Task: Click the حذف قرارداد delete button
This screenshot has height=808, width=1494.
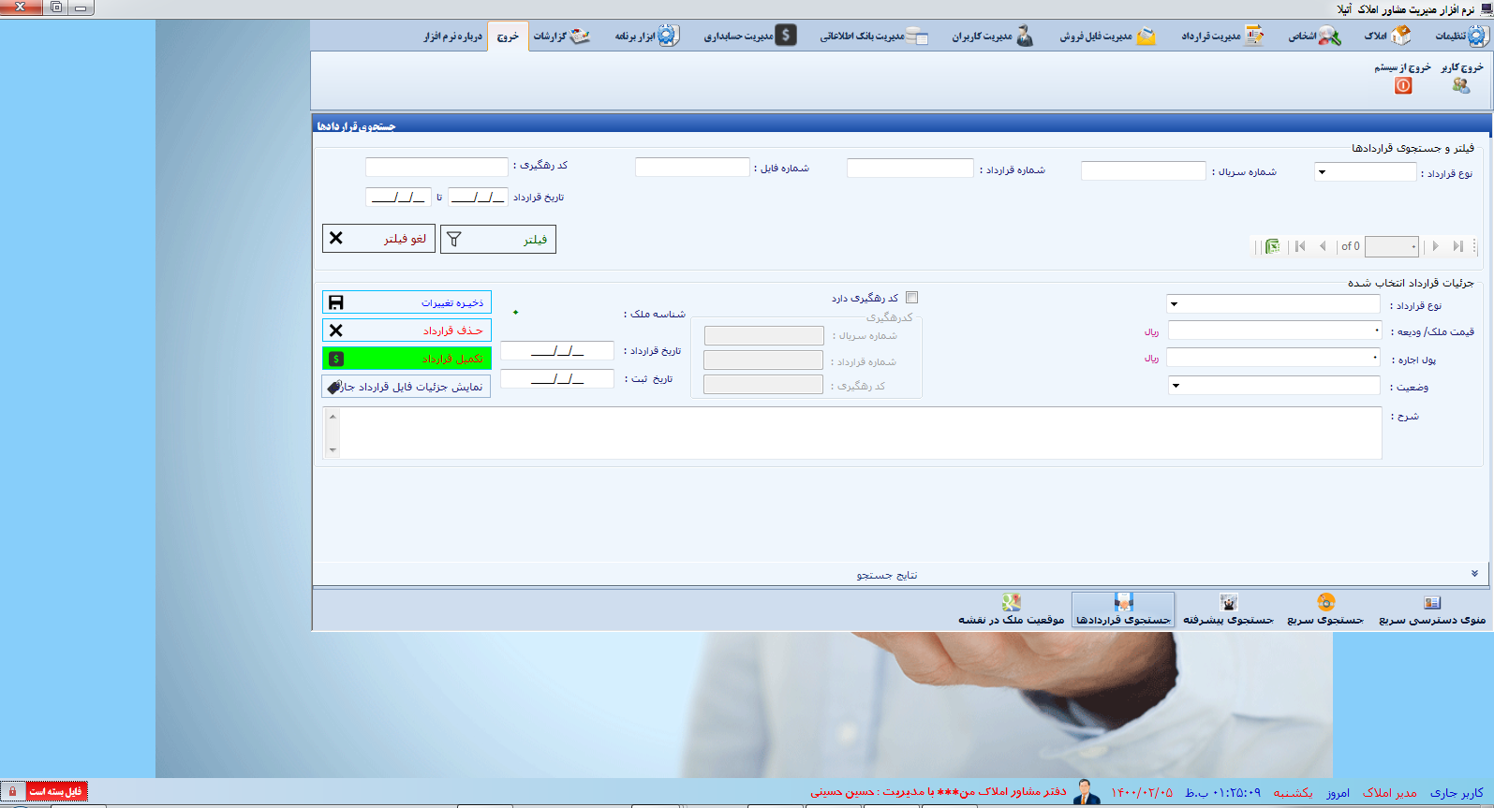Action: point(407,331)
